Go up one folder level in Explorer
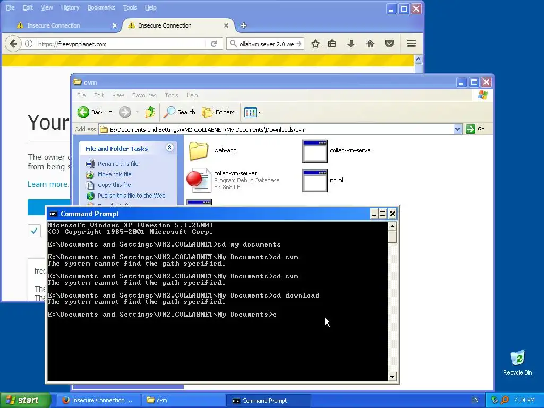 coord(150,112)
